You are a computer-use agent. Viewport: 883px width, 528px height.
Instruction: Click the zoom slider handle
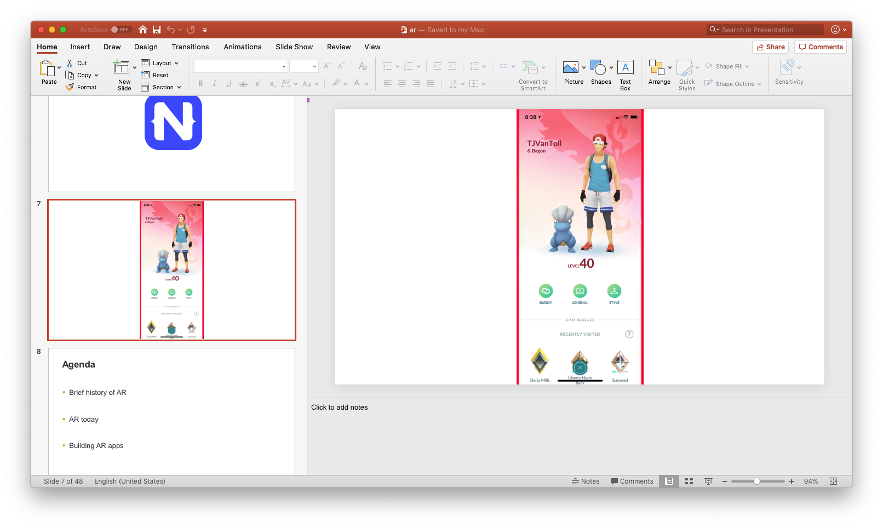coord(756,481)
